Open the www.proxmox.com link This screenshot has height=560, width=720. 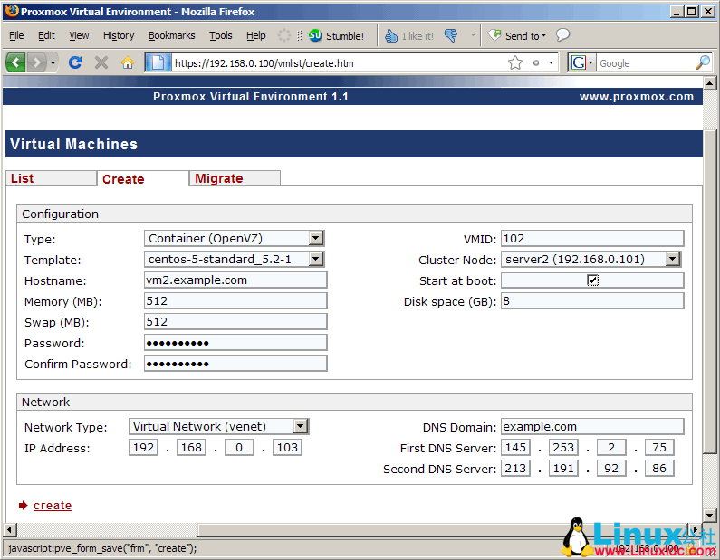pos(636,97)
